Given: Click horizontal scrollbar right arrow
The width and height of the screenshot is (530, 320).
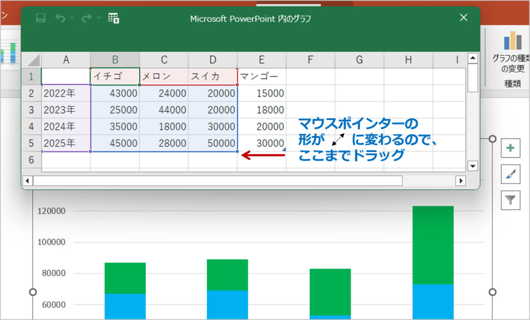Looking at the screenshot, I should pyautogui.click(x=460, y=181).
